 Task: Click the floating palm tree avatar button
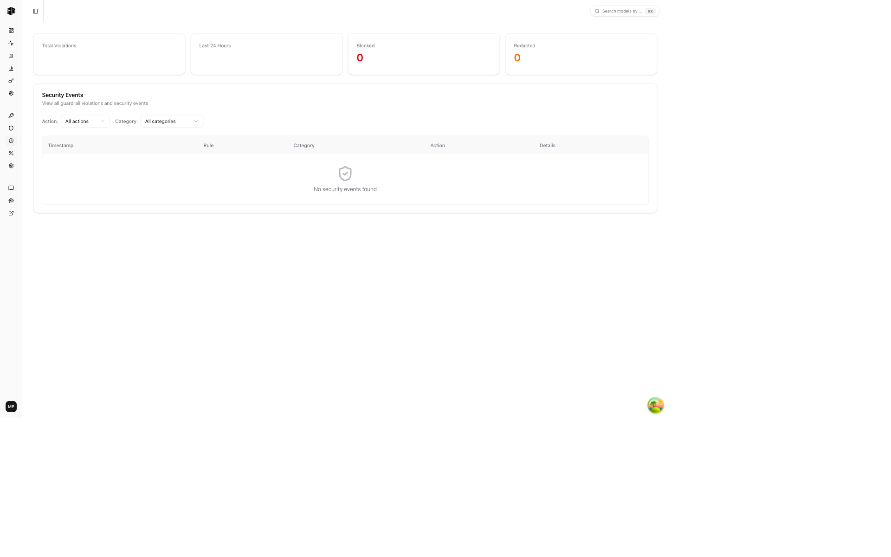(x=655, y=405)
